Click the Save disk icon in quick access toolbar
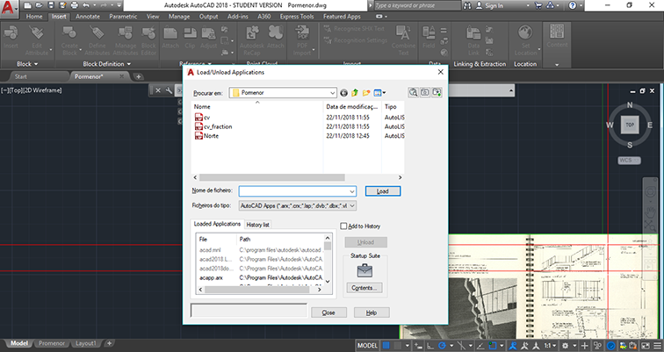The height and width of the screenshot is (352, 664). click(x=51, y=5)
